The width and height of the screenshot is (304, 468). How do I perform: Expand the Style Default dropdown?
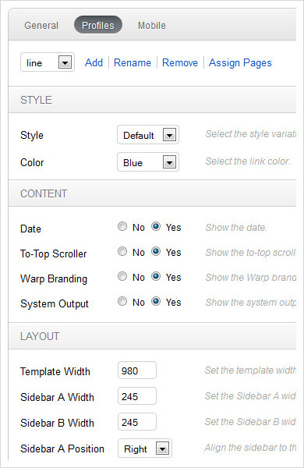(148, 135)
